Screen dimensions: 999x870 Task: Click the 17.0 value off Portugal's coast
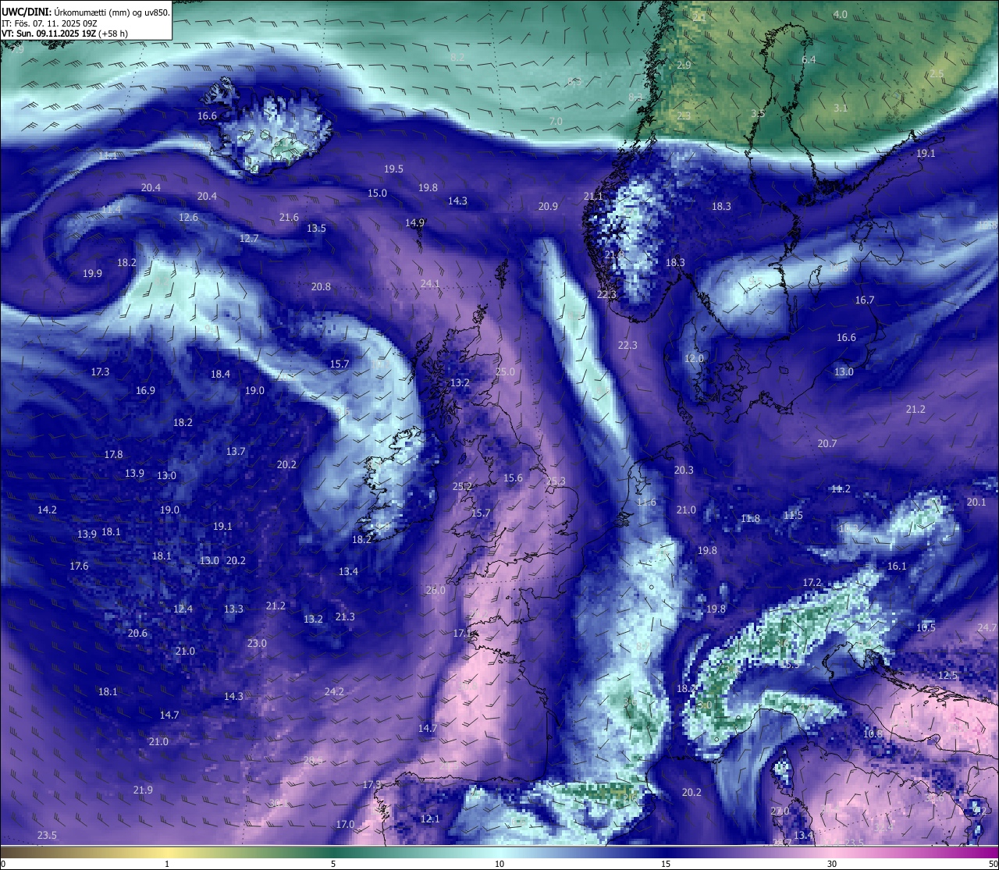click(x=345, y=824)
